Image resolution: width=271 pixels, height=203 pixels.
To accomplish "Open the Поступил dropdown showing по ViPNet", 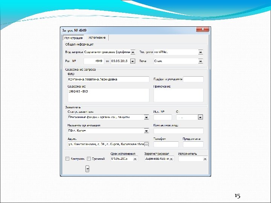I will pyautogui.click(x=201, y=52).
